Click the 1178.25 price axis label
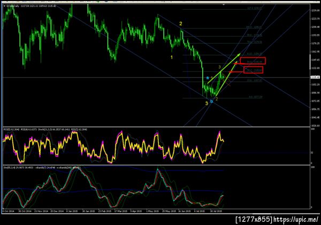The image size is (321, 225). (316, 43)
